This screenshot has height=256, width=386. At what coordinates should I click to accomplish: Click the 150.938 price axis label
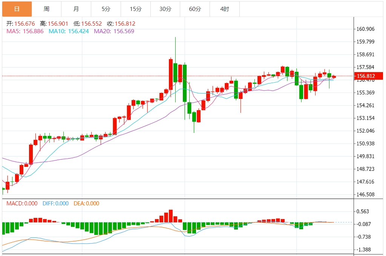[x=366, y=143]
